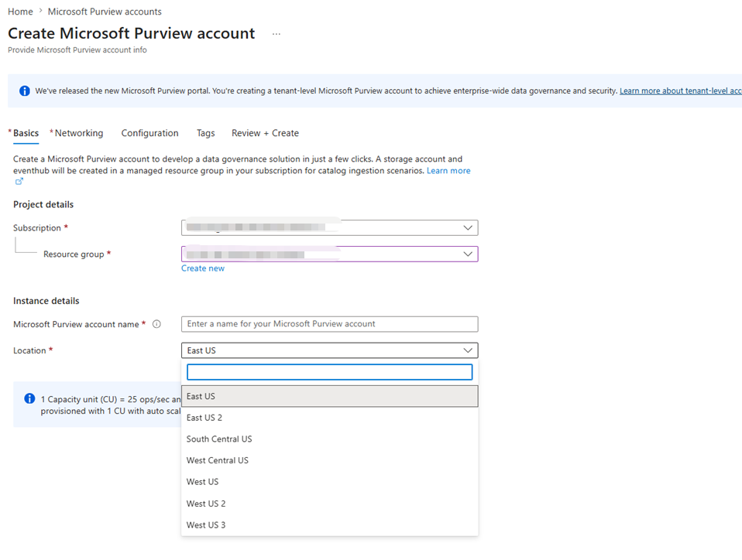
Task: Click the info icon next to account name
Action: 156,324
